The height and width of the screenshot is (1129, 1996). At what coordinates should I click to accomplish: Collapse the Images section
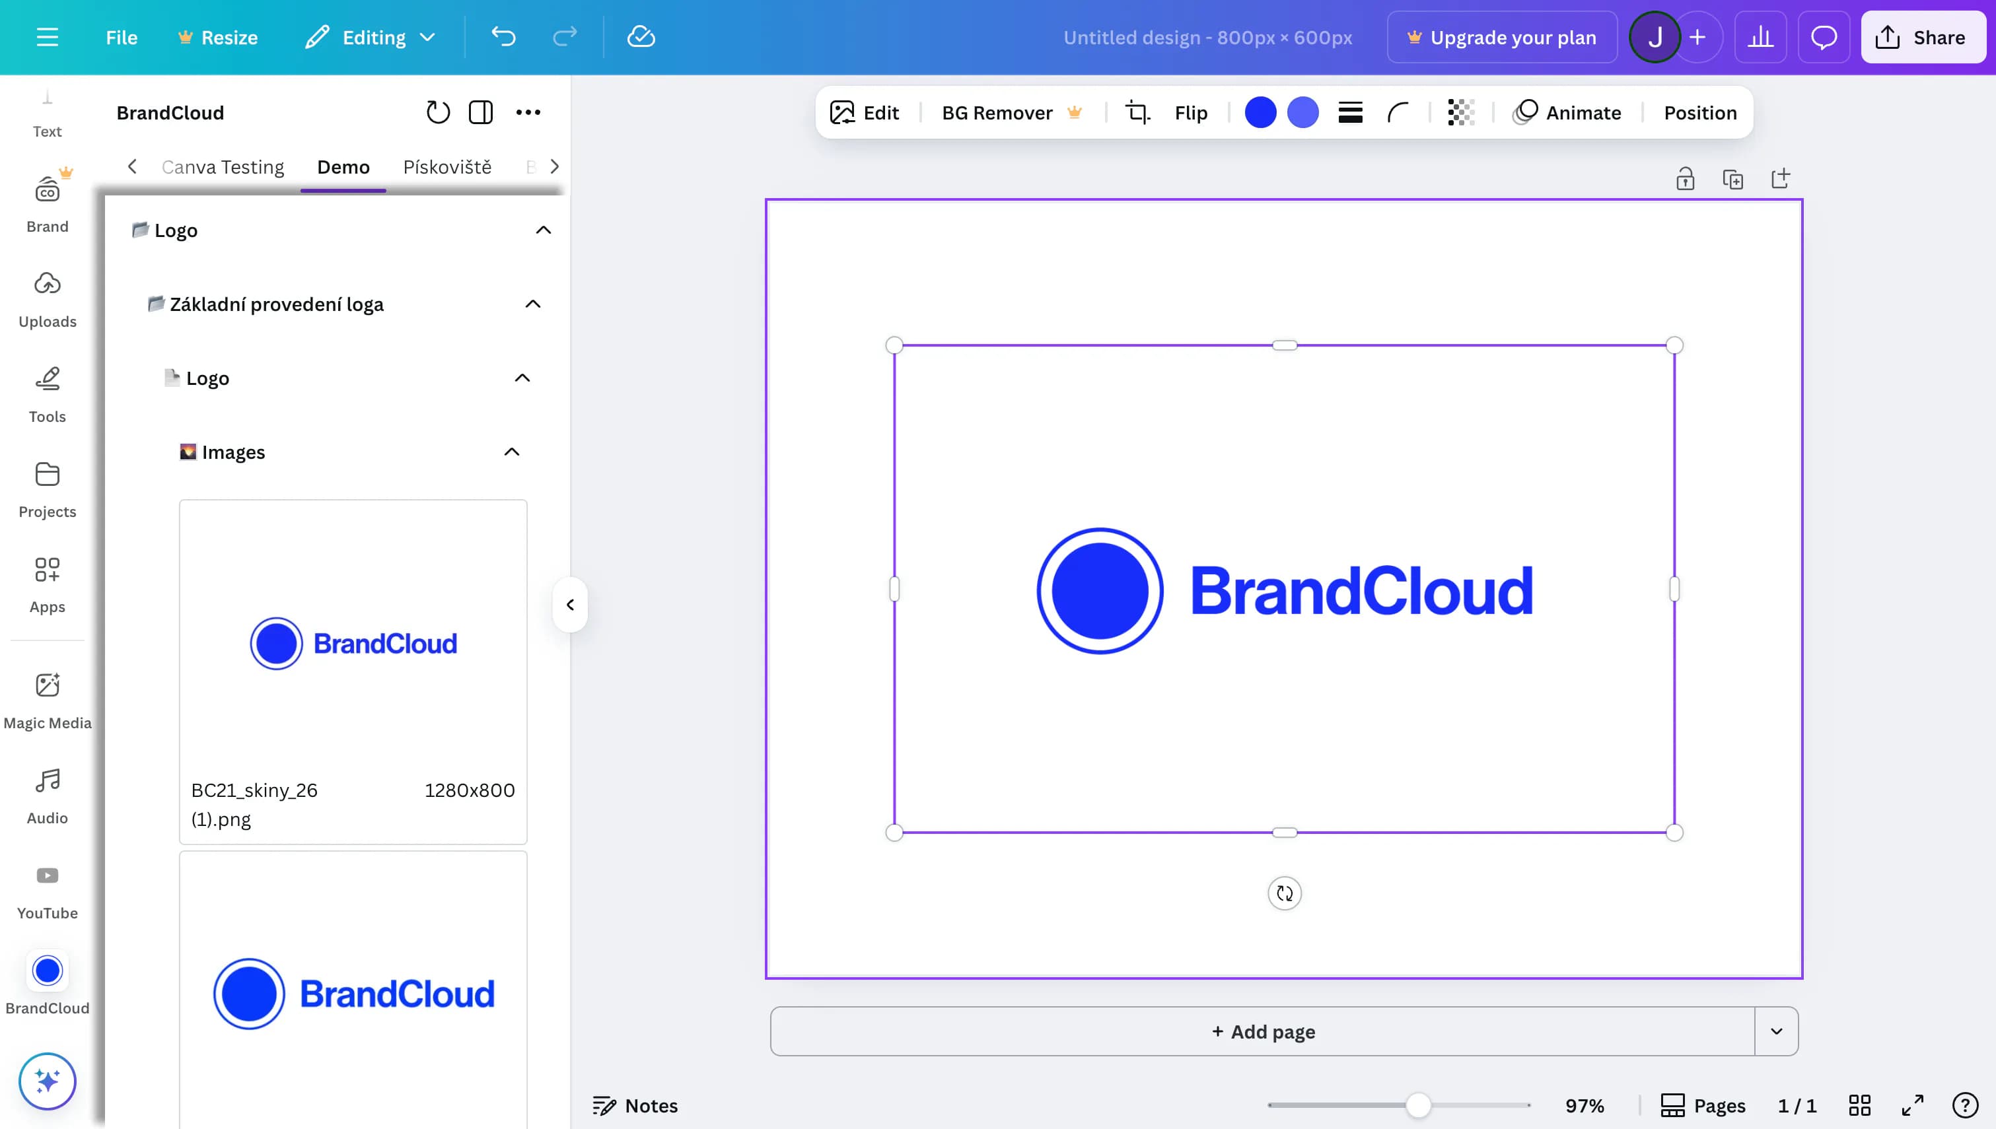click(x=511, y=452)
